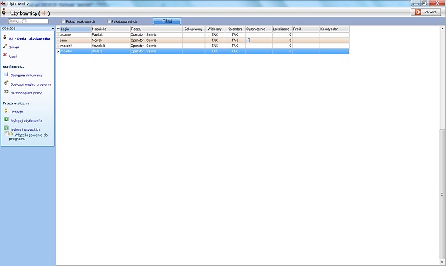Enable Włącz logowanie do programu checkbox
Viewport: 446px width, 266px height.
click(x=6, y=133)
